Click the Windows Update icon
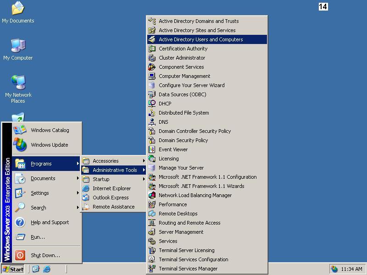 (20, 145)
